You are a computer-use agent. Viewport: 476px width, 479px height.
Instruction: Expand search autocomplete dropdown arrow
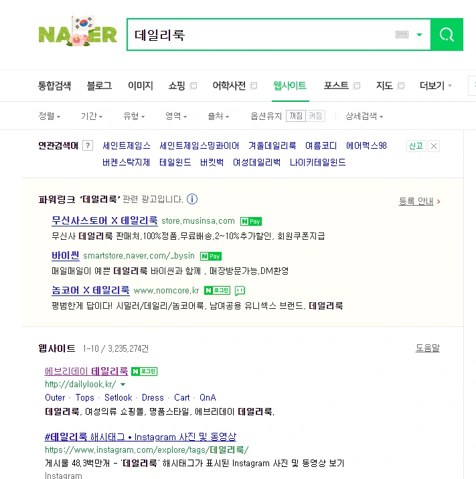(420, 35)
